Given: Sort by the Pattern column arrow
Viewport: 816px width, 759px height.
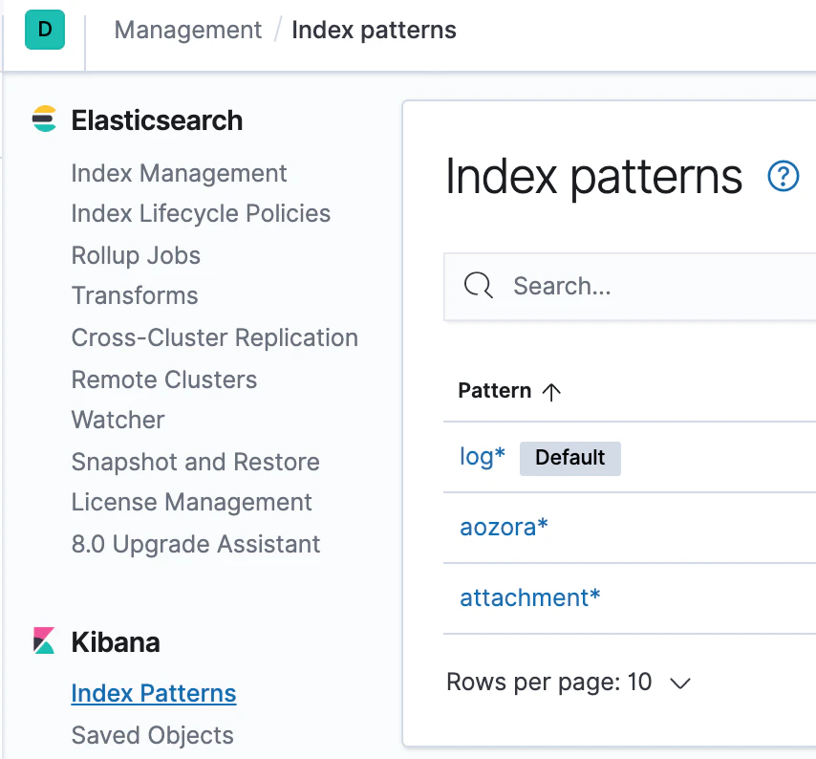Looking at the screenshot, I should [551, 391].
